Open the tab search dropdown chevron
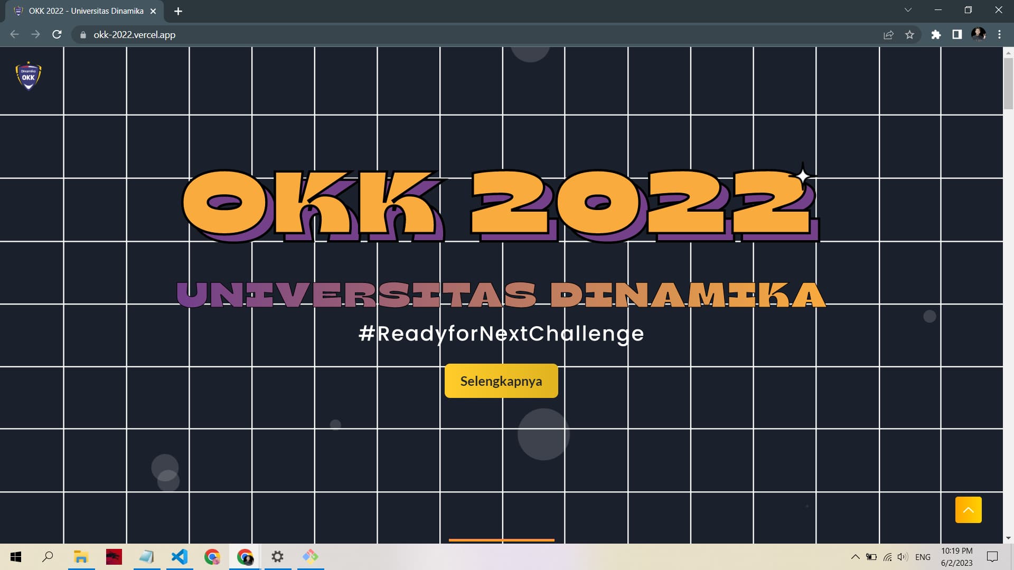Viewport: 1014px width, 570px height. pos(908,10)
